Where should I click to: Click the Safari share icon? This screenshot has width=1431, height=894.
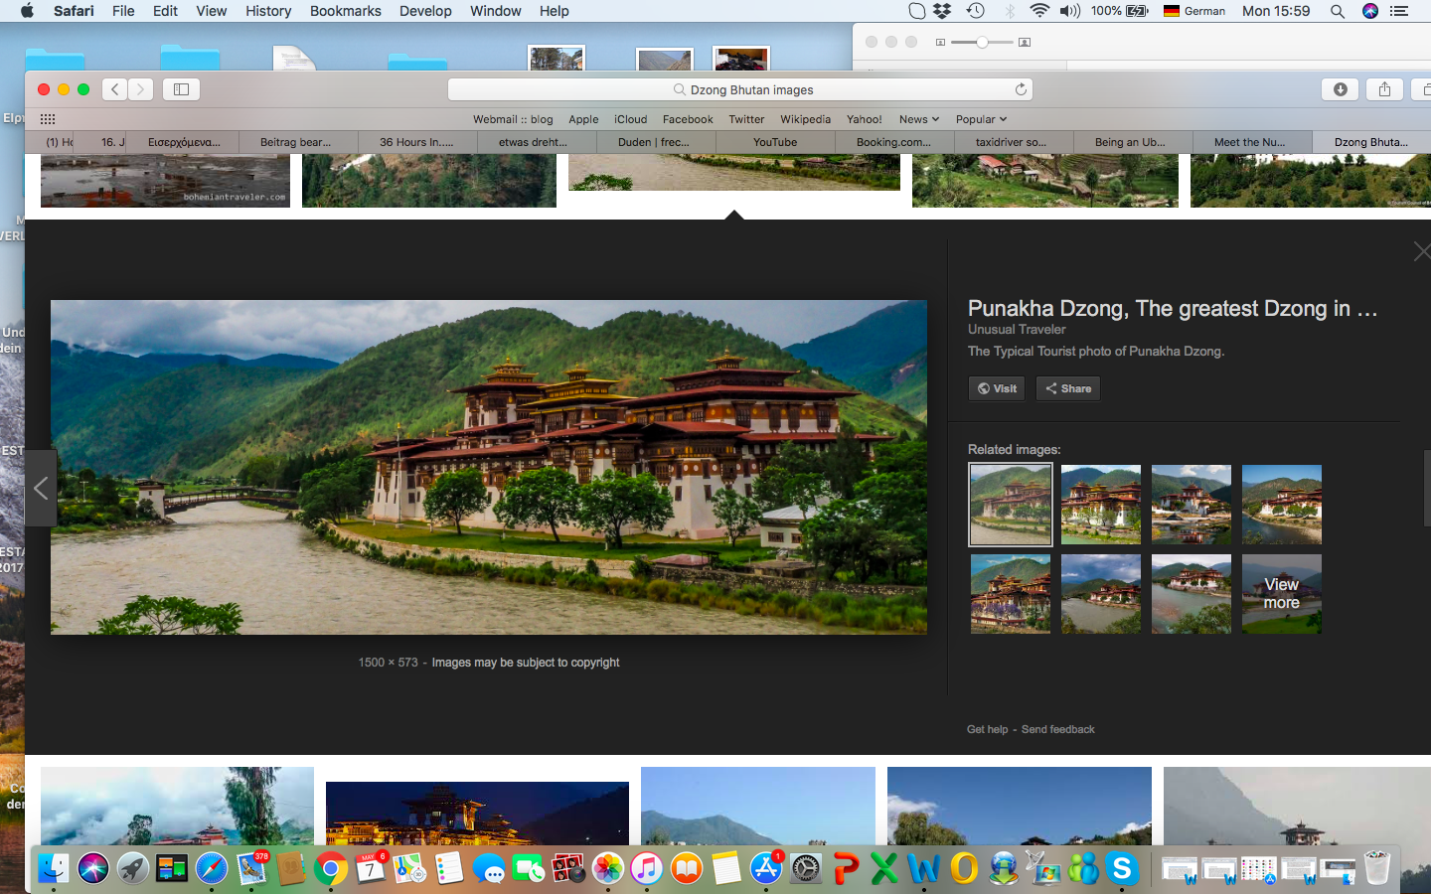(1384, 89)
